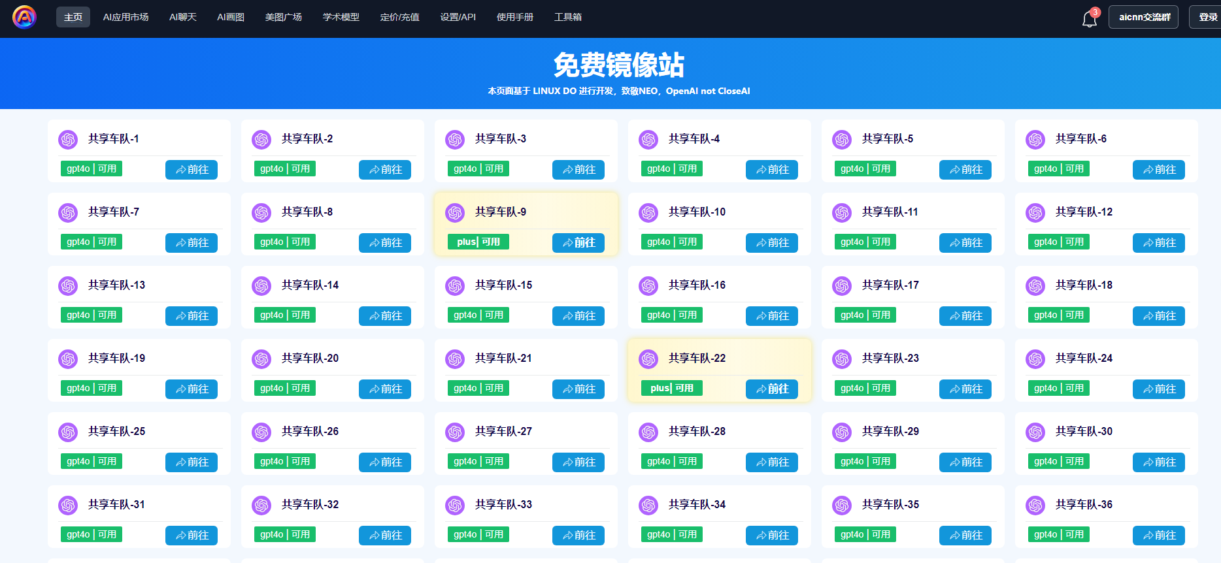This screenshot has height=563, width=1221.
Task: Click the OpenAI icon of 共享车队-30
Action: [x=1035, y=432]
